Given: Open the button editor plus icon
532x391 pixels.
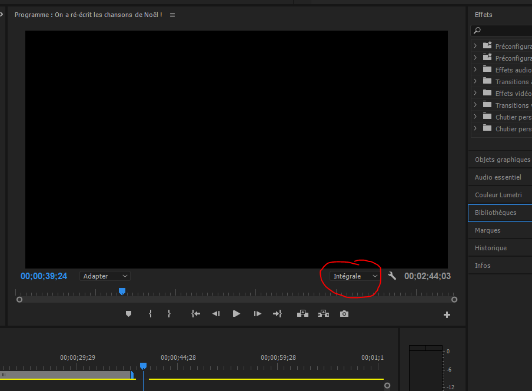Looking at the screenshot, I should pyautogui.click(x=447, y=314).
